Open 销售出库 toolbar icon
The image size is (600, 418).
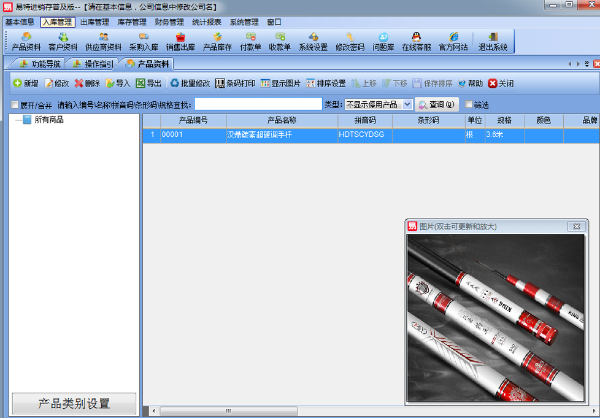tap(180, 41)
